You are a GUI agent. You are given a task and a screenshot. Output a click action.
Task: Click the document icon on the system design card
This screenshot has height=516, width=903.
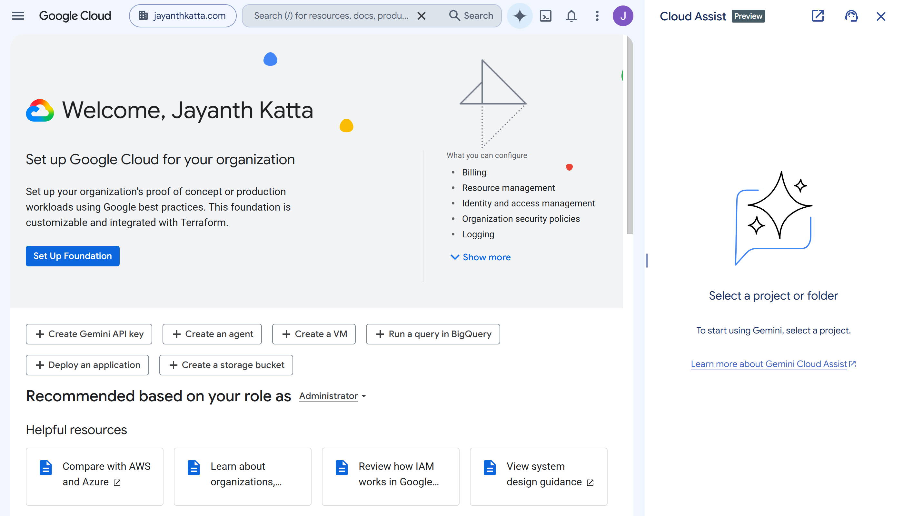[490, 467]
